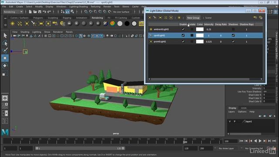Turn off Shadows for pointLight1
Image resolution: width=279 pixels, height=157 pixels.
(x=233, y=41)
